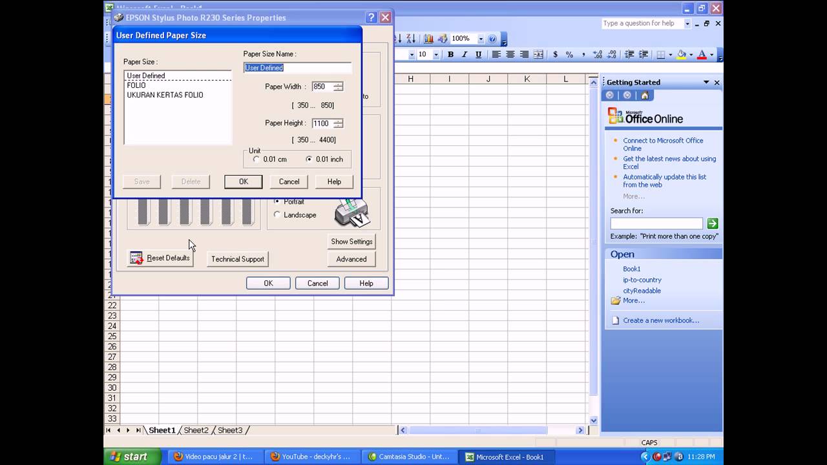Open cityReadable recent file
Screen dimensions: 827x465
[642, 291]
